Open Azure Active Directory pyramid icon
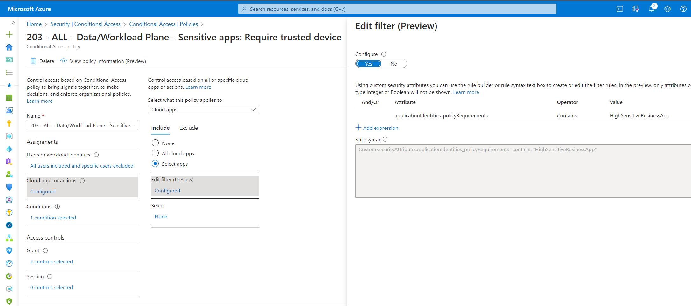Image resolution: width=691 pixels, height=306 pixels. point(9,149)
